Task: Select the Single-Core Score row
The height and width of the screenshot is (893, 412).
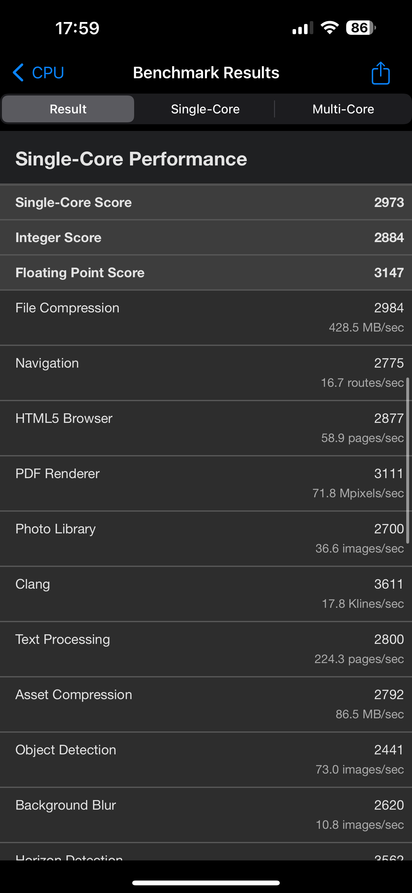Action: click(206, 202)
